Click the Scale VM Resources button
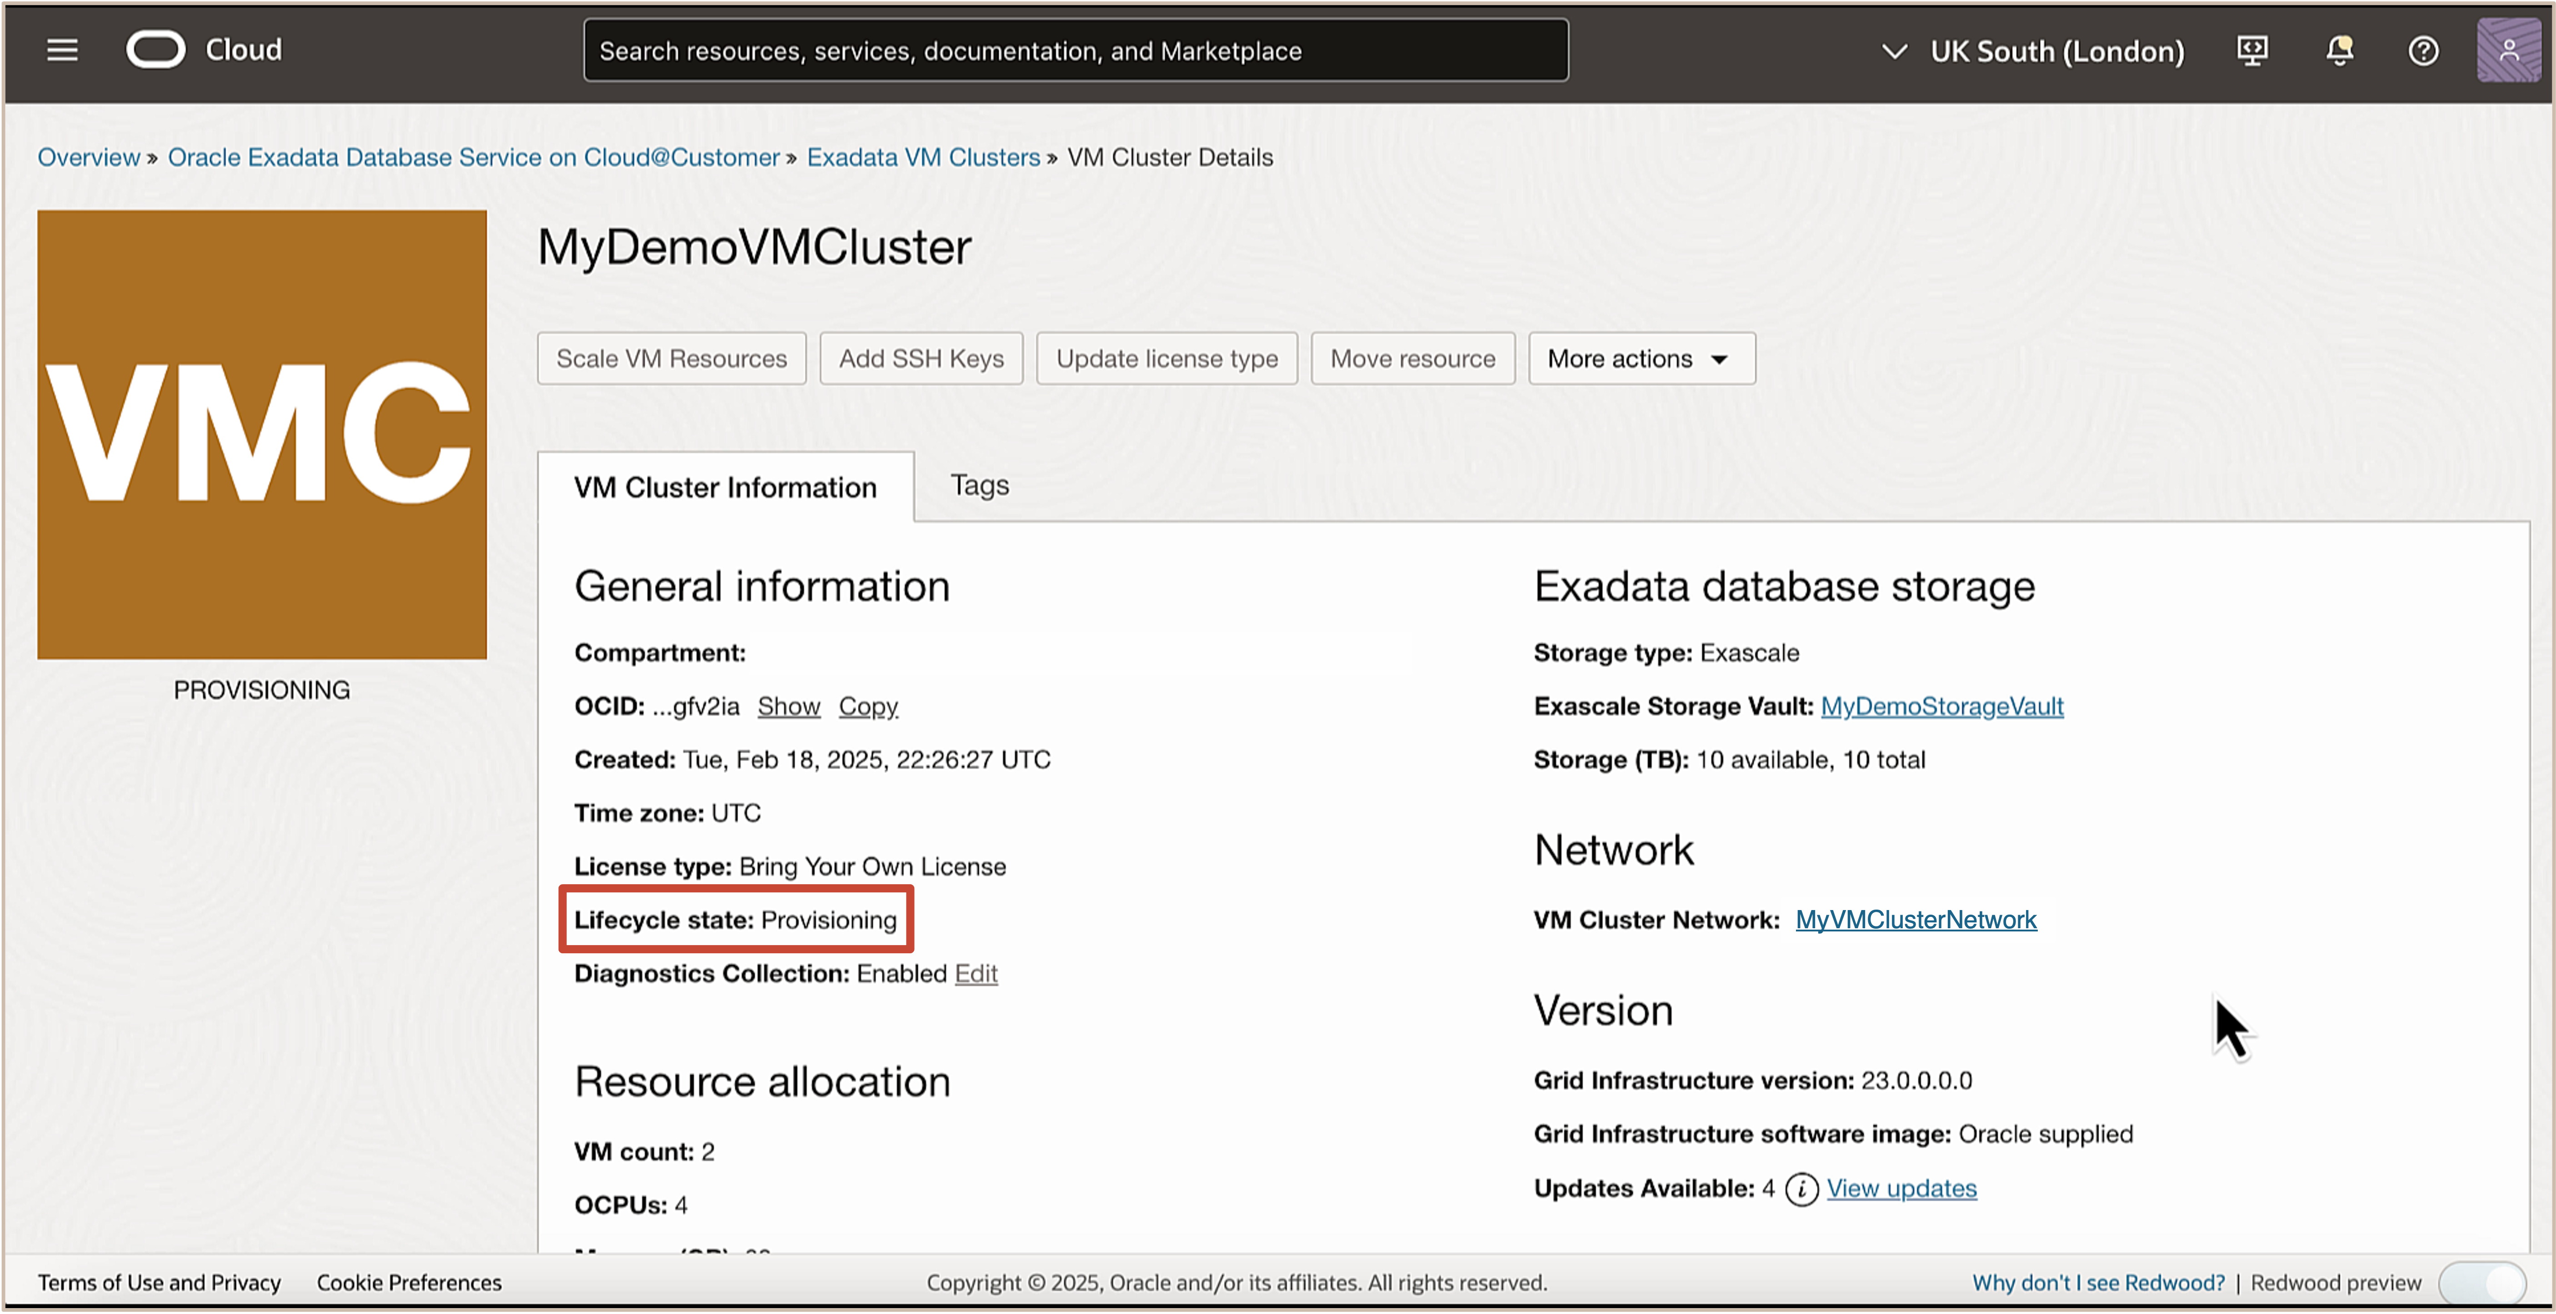 672,359
